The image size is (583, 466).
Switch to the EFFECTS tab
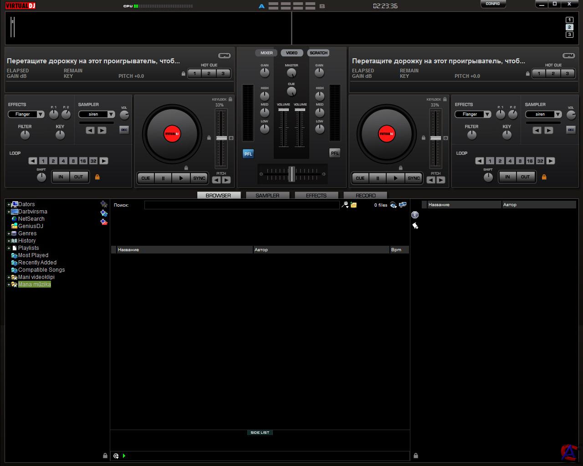pos(316,195)
